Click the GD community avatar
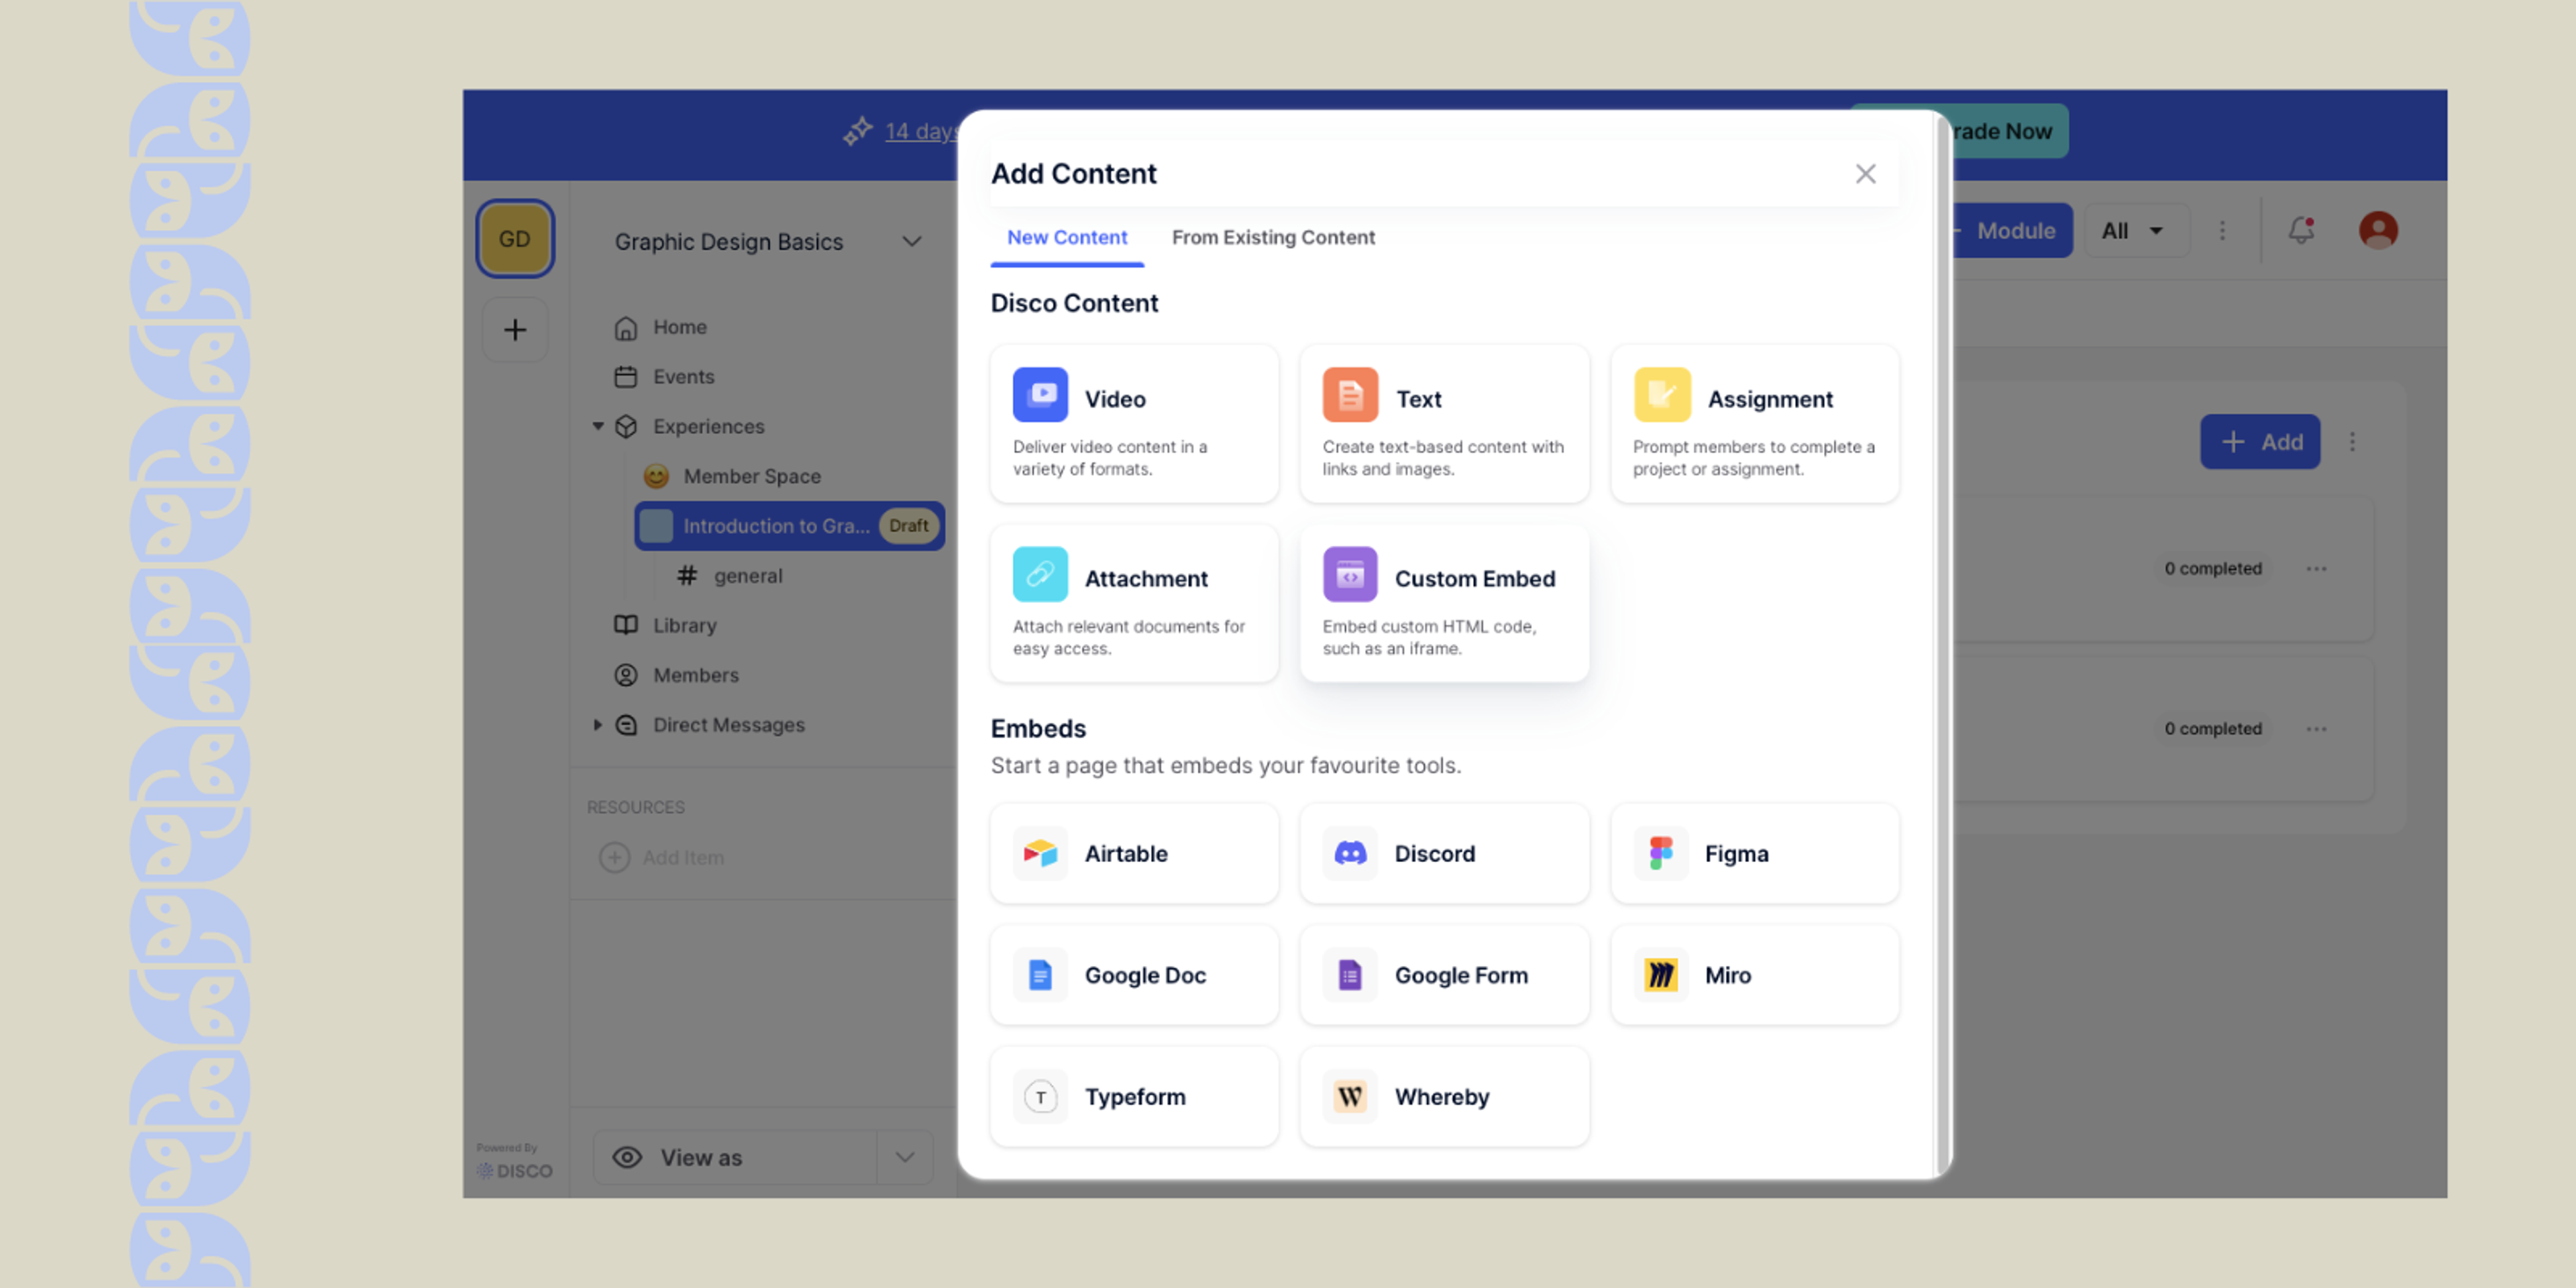Screen dimensions: 2576x1288 pos(515,239)
